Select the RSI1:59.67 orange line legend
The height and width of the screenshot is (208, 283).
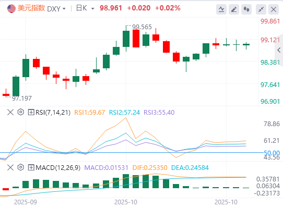click(89, 113)
